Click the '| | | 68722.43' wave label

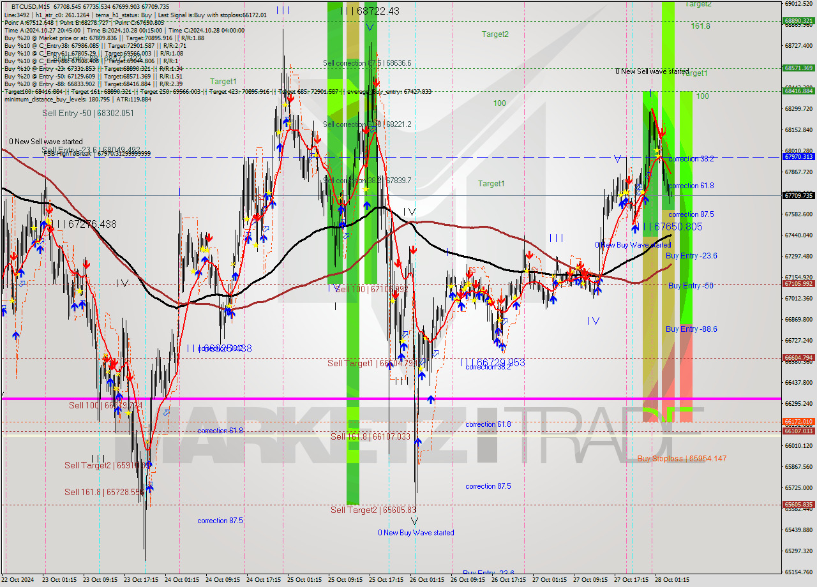370,11
